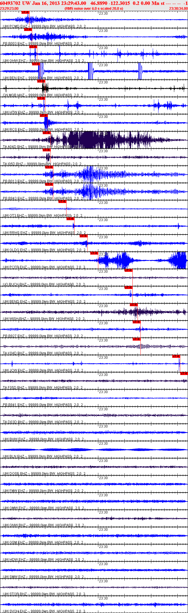Click the "UW STOR BHZ" station label
Image resolution: width=188 pixels, height=613 pixels.
pos(15,594)
